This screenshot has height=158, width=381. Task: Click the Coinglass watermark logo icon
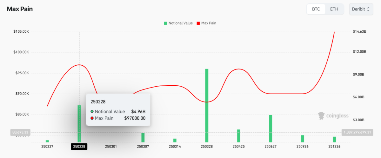pos(321,115)
